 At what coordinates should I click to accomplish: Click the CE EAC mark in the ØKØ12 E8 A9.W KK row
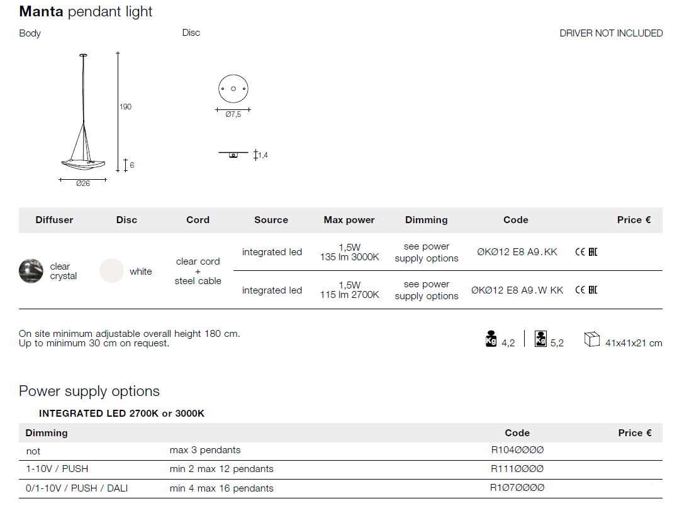pos(586,290)
